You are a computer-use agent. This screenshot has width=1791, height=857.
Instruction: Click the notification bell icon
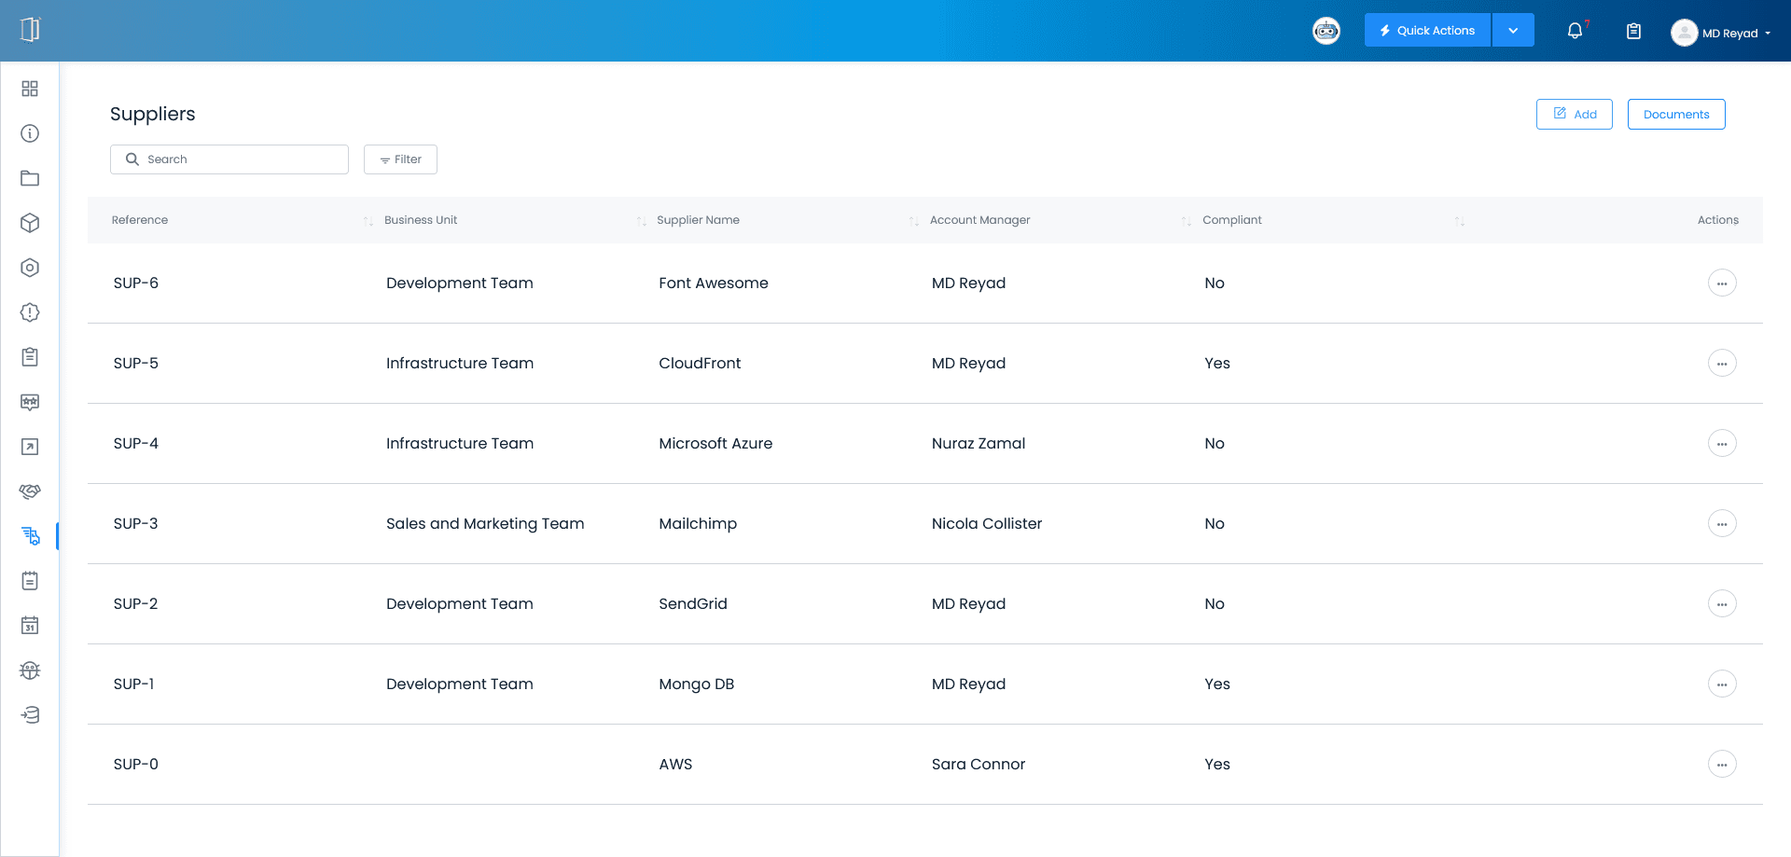[1575, 31]
